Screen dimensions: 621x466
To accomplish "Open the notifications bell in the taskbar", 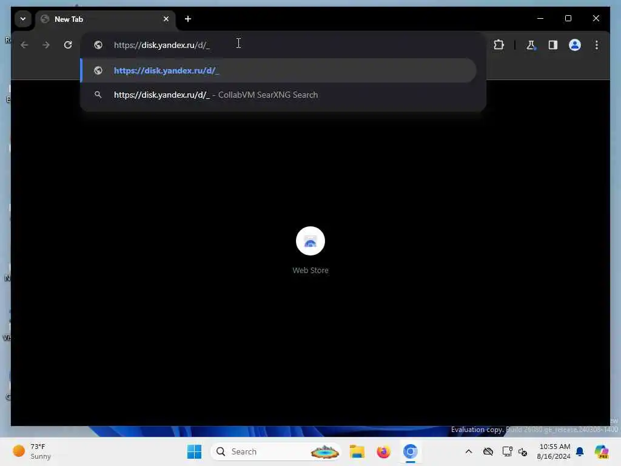I will point(580,451).
